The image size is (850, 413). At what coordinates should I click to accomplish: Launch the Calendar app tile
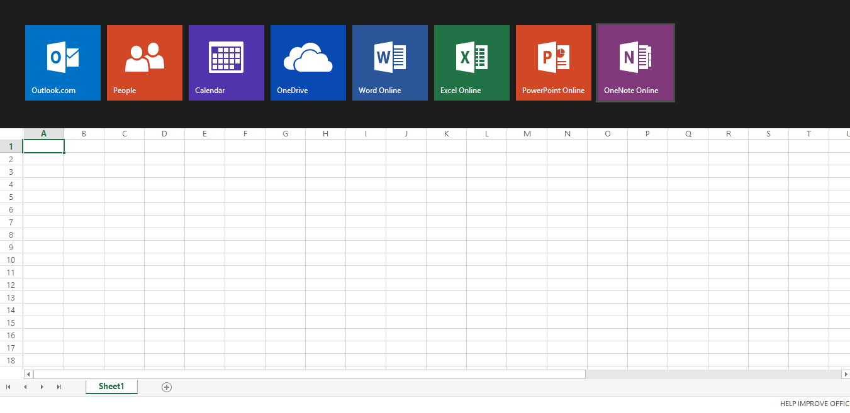coord(226,63)
